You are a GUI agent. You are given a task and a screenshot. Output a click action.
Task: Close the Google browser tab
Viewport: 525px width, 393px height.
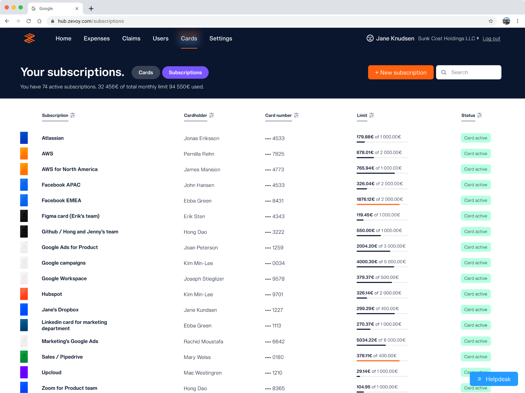77,8
